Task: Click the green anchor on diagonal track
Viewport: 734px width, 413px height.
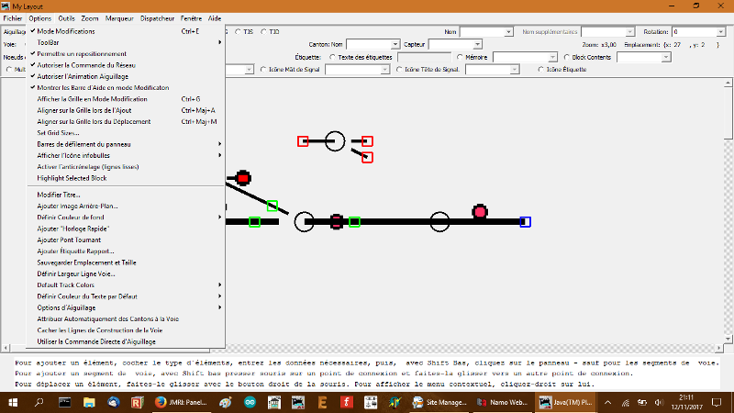Action: pyautogui.click(x=272, y=205)
